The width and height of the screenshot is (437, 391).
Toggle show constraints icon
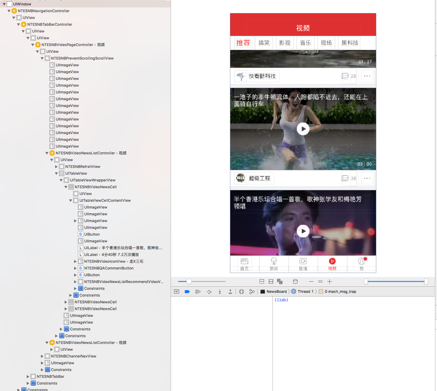pos(271,281)
